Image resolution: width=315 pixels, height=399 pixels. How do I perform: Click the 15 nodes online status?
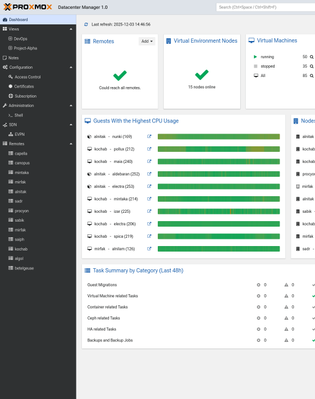[202, 87]
